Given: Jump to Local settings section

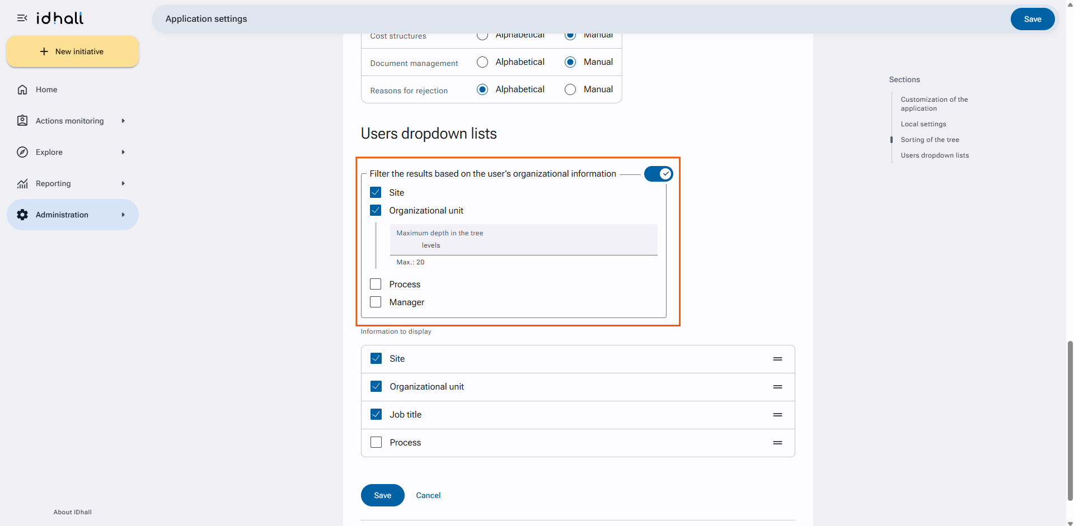Looking at the screenshot, I should [x=923, y=124].
